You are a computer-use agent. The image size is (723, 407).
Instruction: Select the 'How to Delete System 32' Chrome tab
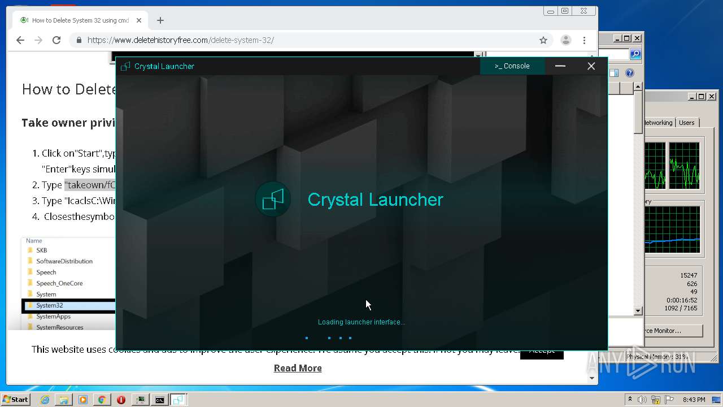80,20
